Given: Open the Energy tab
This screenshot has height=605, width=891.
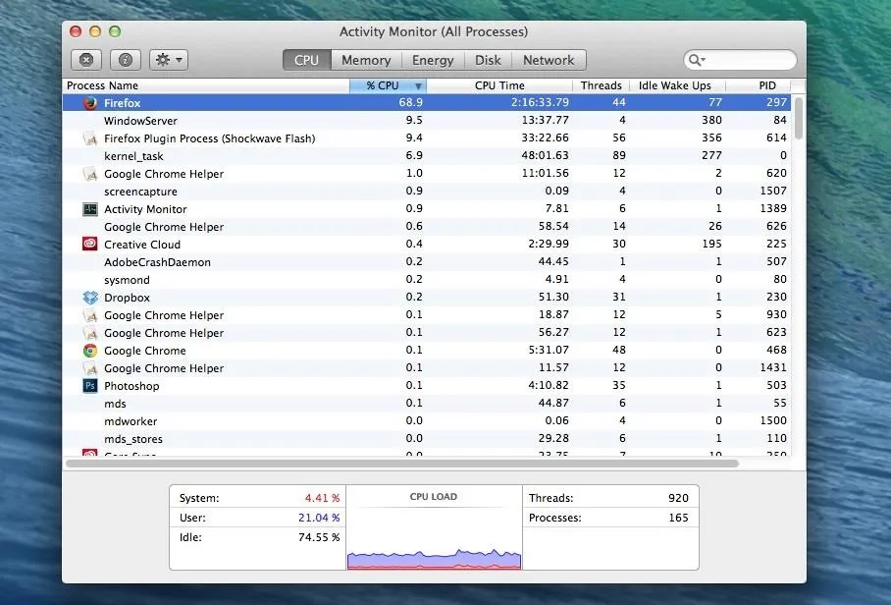Looking at the screenshot, I should pyautogui.click(x=433, y=60).
